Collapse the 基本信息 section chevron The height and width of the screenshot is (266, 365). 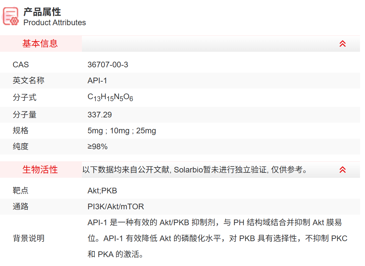pyautogui.click(x=342, y=44)
